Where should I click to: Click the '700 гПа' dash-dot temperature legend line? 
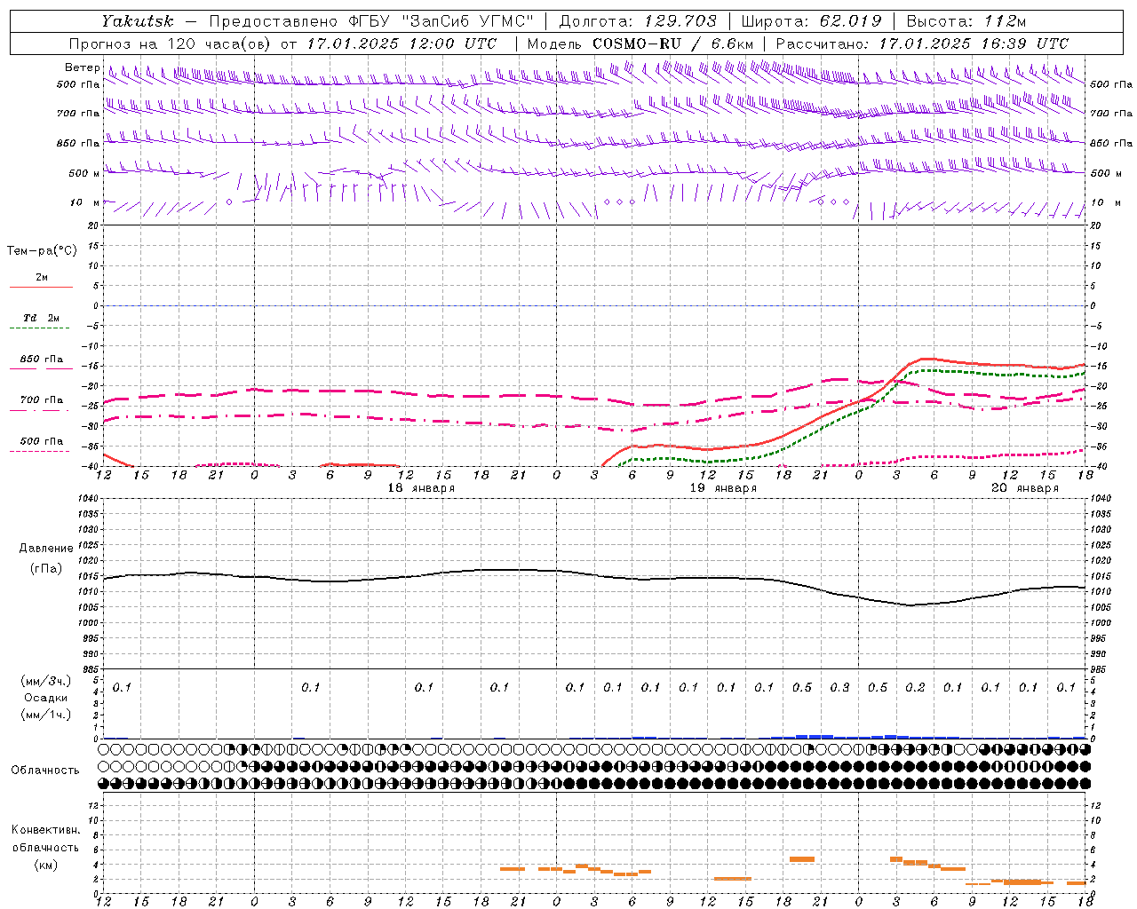39,410
